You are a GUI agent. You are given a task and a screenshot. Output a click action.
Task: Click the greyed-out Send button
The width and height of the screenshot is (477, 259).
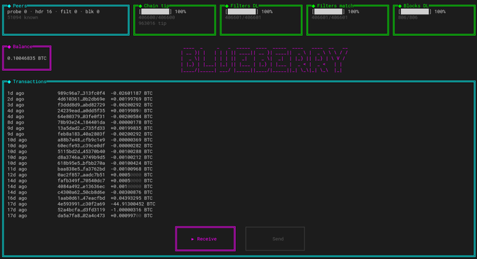point(275,239)
